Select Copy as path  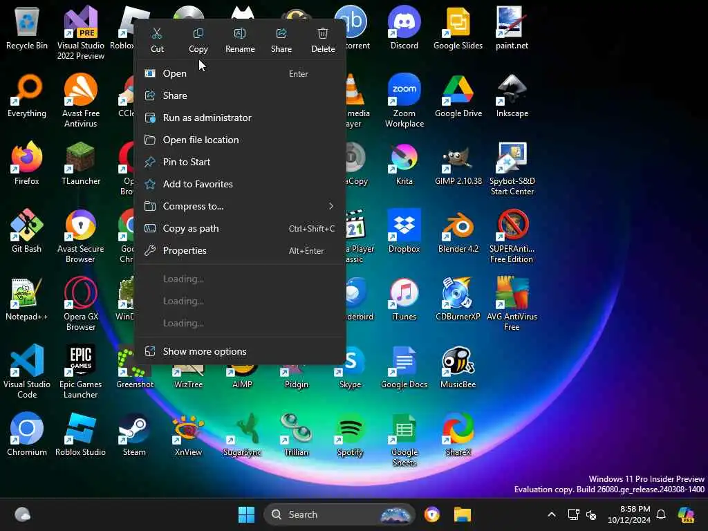pyautogui.click(x=240, y=228)
